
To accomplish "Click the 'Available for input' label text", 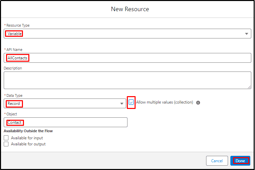I will point(27,138).
